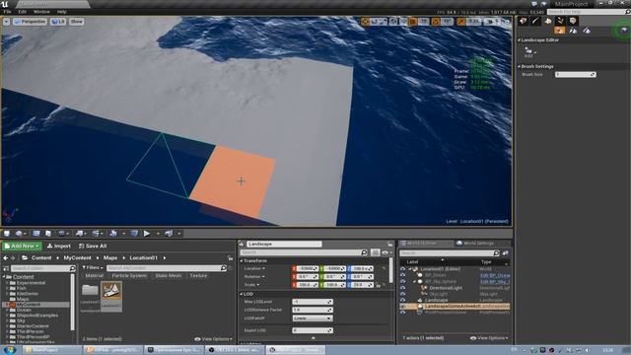
Task: Click the Landscape Add component tool
Action: point(528,52)
